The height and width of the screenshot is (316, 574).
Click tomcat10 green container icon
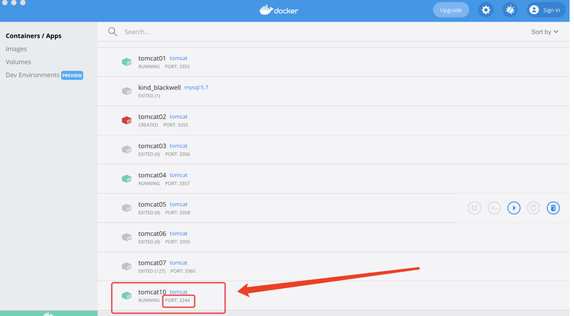(x=127, y=295)
